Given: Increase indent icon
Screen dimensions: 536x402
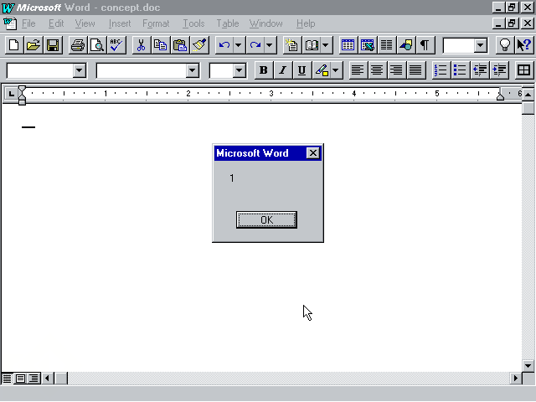Looking at the screenshot, I should [x=499, y=70].
